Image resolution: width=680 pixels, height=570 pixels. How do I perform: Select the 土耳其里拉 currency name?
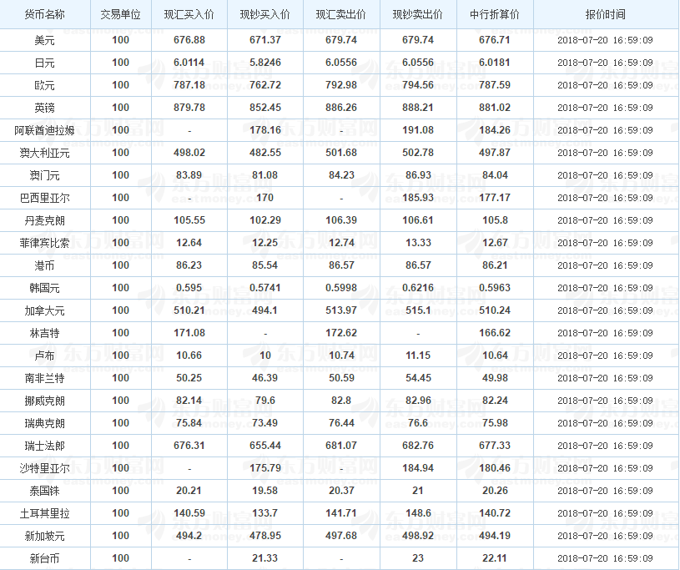[45, 514]
